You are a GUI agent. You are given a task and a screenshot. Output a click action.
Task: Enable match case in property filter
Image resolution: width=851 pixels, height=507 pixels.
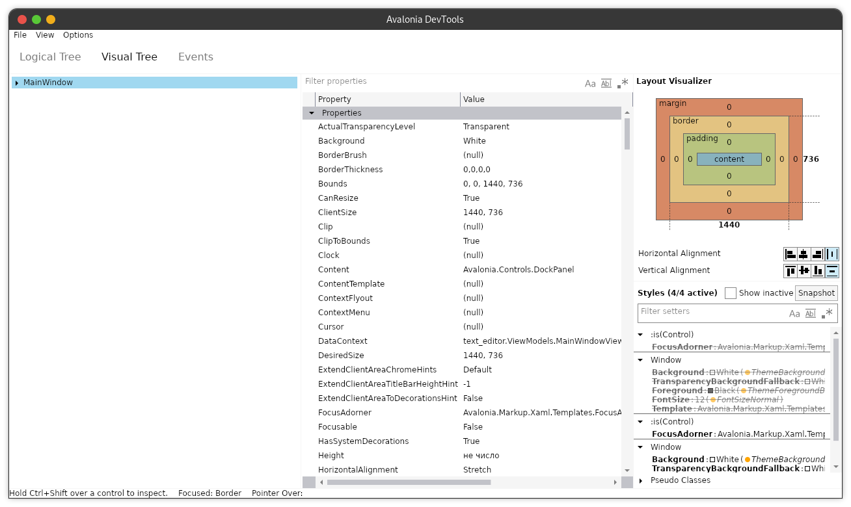coord(590,83)
